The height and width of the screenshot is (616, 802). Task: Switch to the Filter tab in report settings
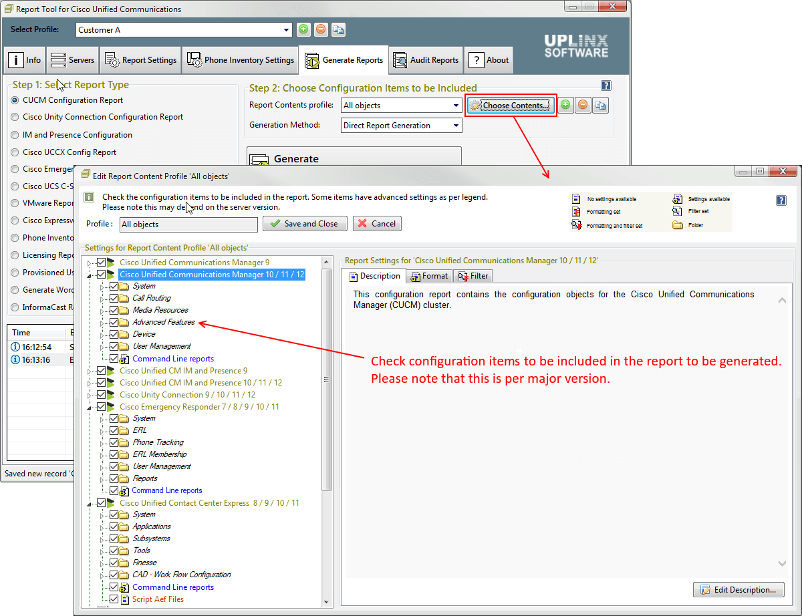point(473,276)
